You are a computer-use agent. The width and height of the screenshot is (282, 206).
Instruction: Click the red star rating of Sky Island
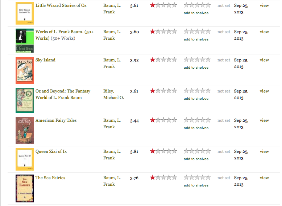pyautogui.click(x=153, y=60)
